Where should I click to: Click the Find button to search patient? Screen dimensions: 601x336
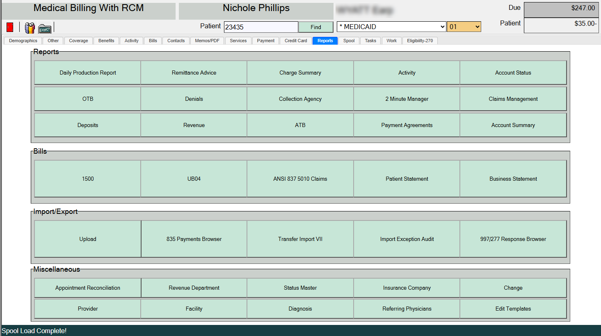tap(315, 27)
